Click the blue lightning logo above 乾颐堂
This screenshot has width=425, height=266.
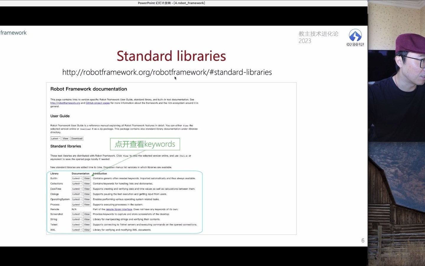[355, 35]
